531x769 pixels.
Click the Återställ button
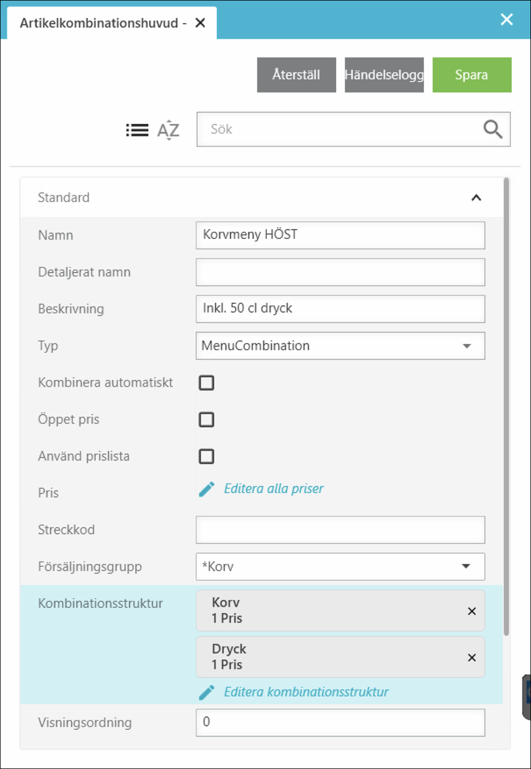click(296, 75)
